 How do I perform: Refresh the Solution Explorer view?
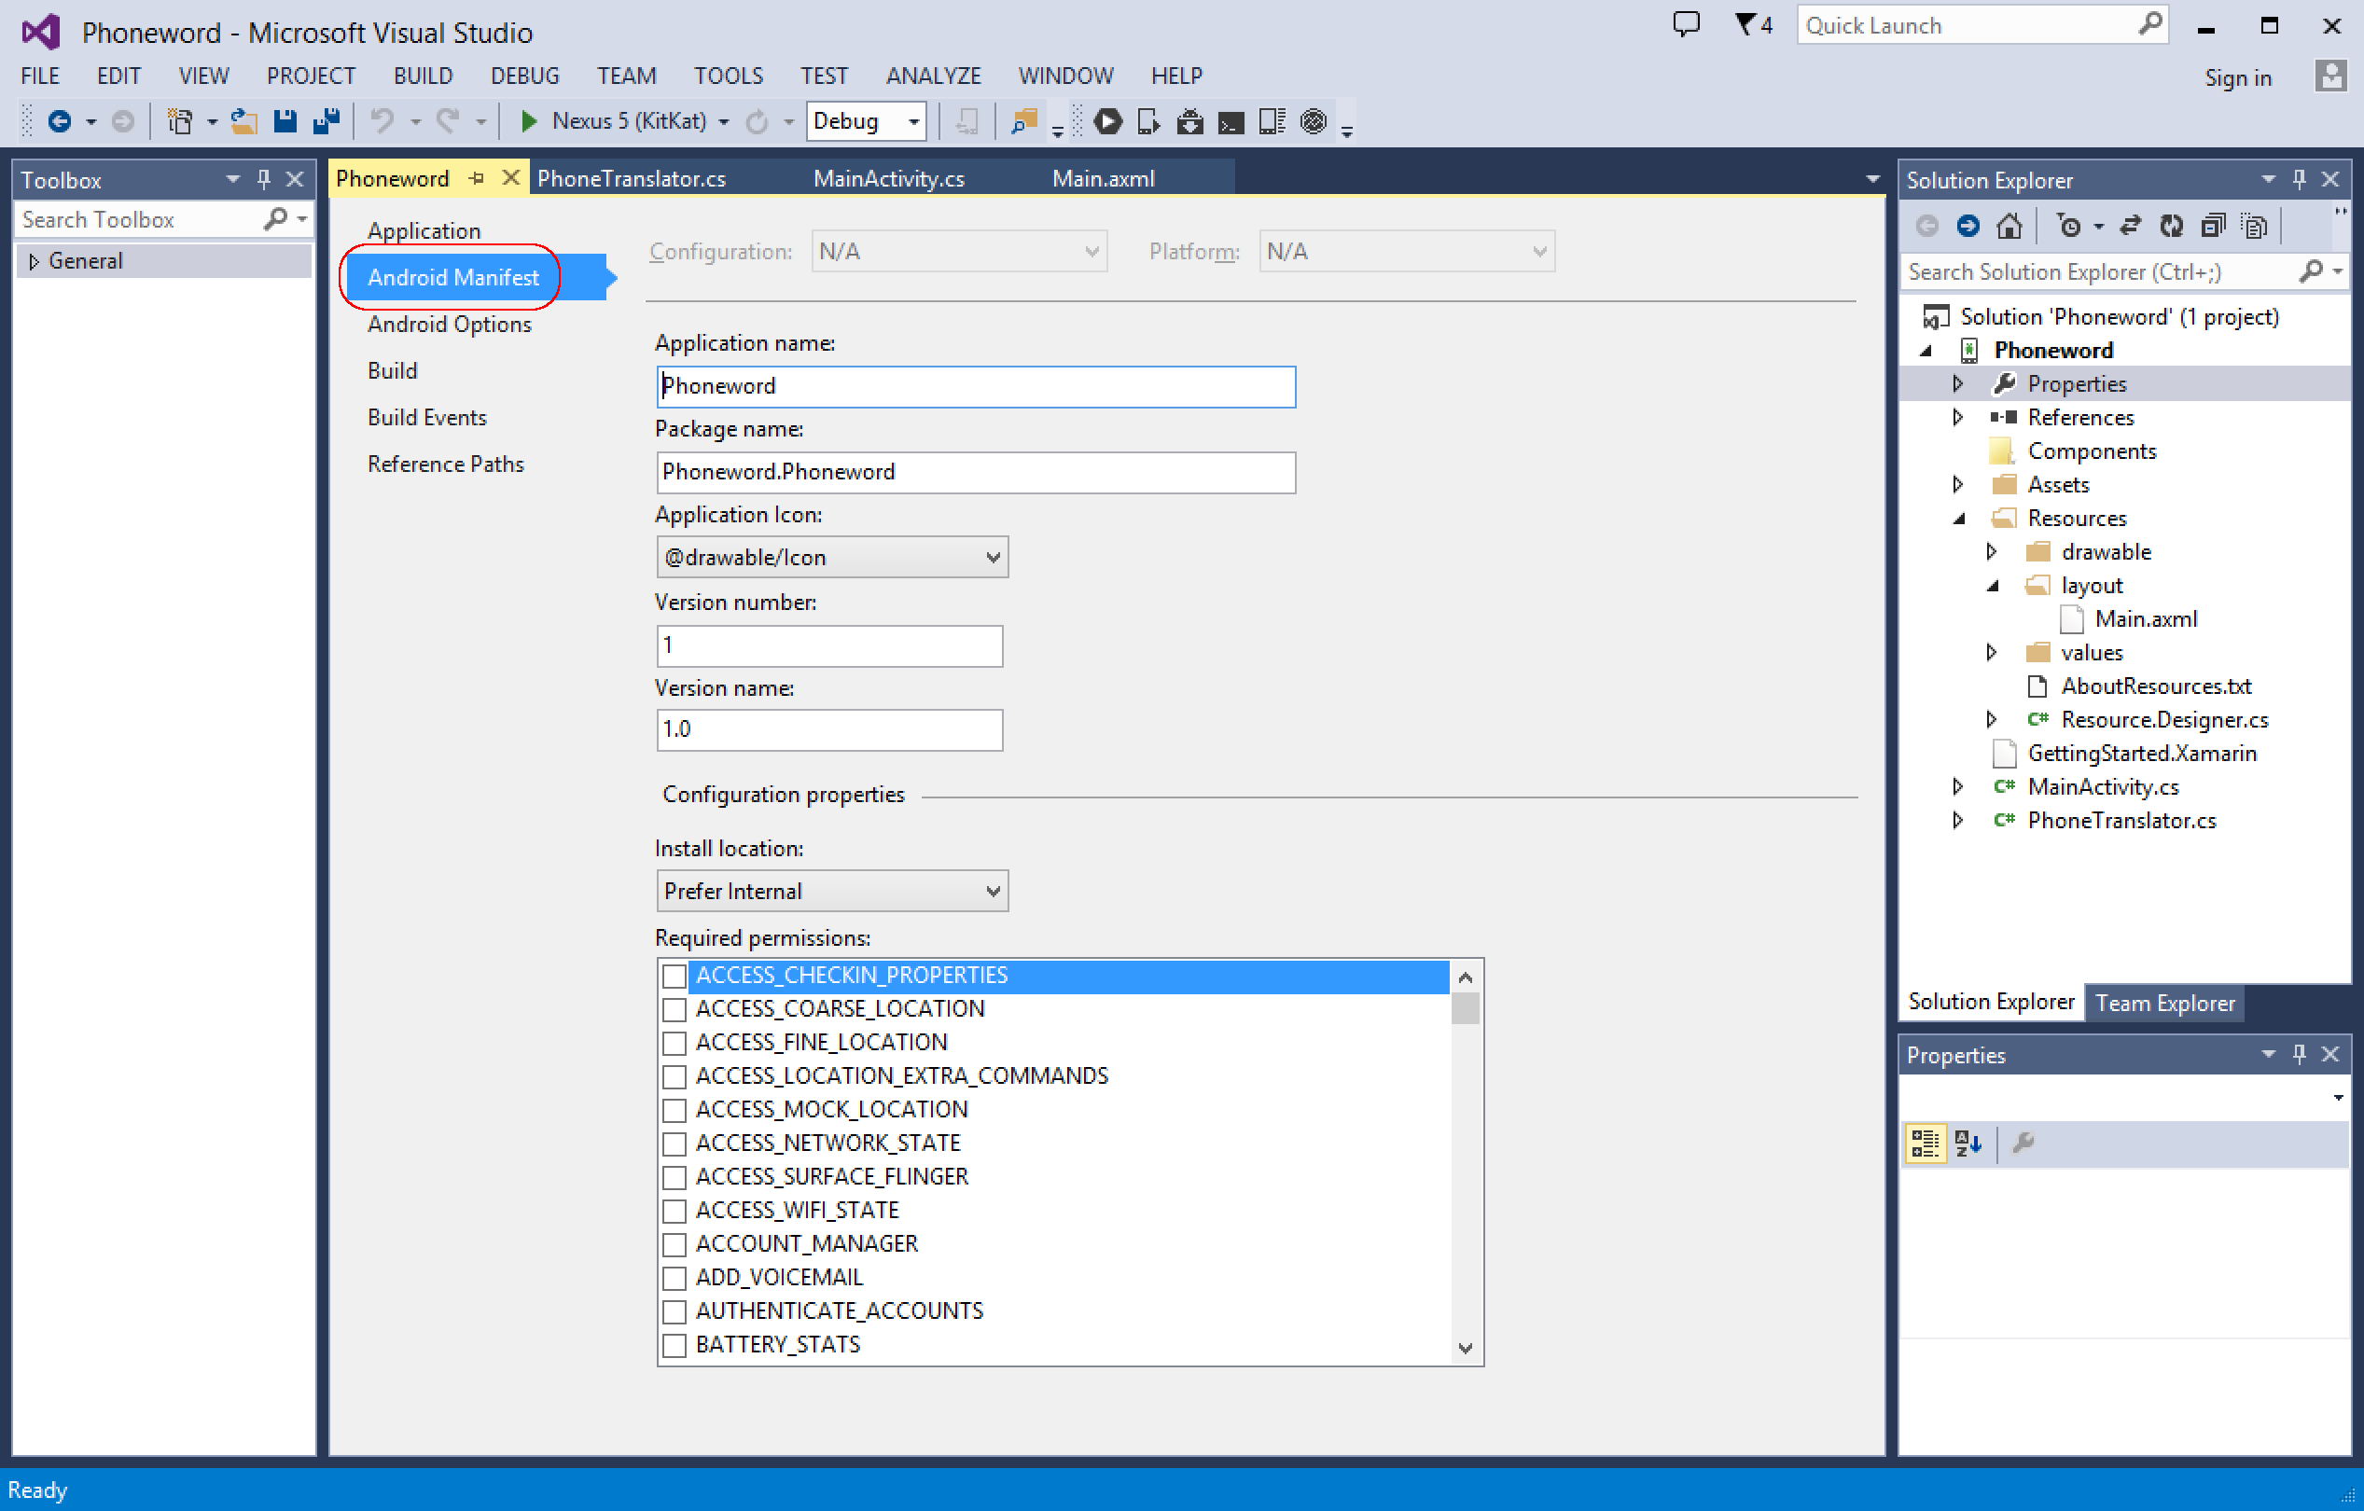click(2171, 226)
